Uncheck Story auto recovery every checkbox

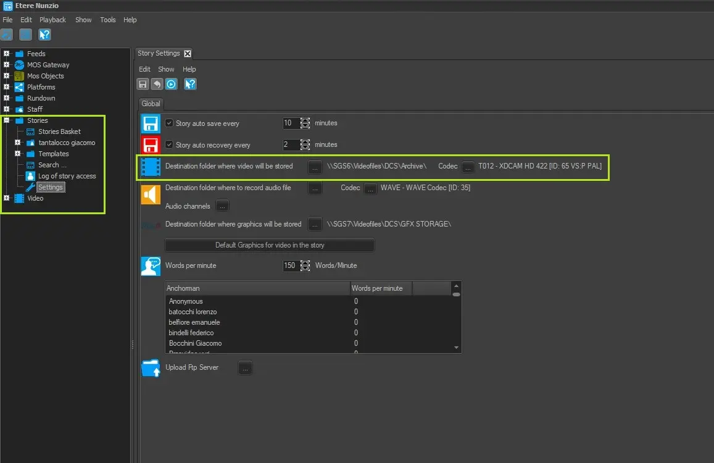(x=169, y=144)
